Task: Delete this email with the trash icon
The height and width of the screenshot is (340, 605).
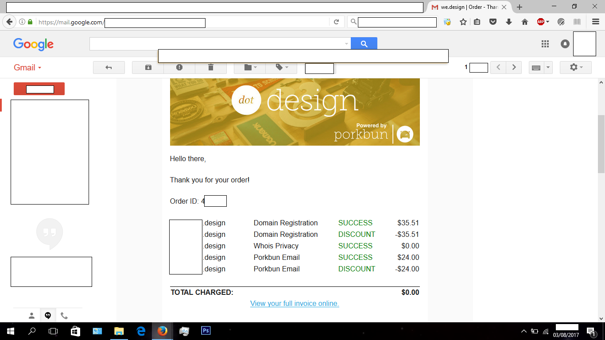Action: 211,67
